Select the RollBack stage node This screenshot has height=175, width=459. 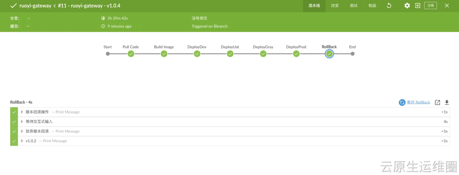329,54
